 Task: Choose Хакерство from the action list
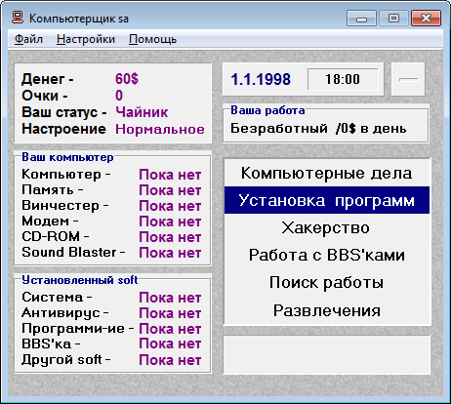(x=327, y=227)
